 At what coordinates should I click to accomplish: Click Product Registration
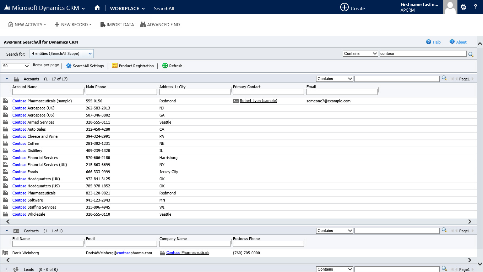[x=133, y=66]
